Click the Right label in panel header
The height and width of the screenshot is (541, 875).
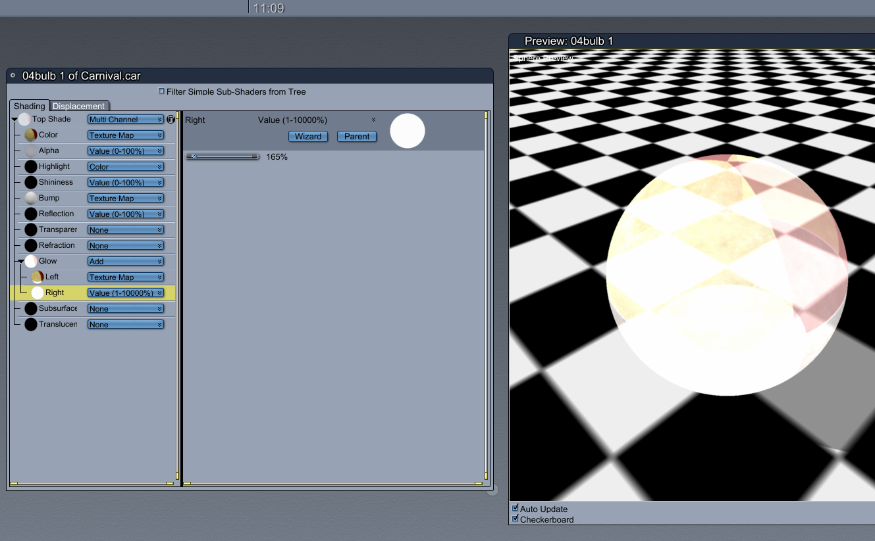[195, 120]
